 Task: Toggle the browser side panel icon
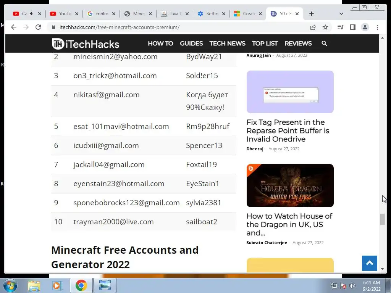click(x=352, y=27)
